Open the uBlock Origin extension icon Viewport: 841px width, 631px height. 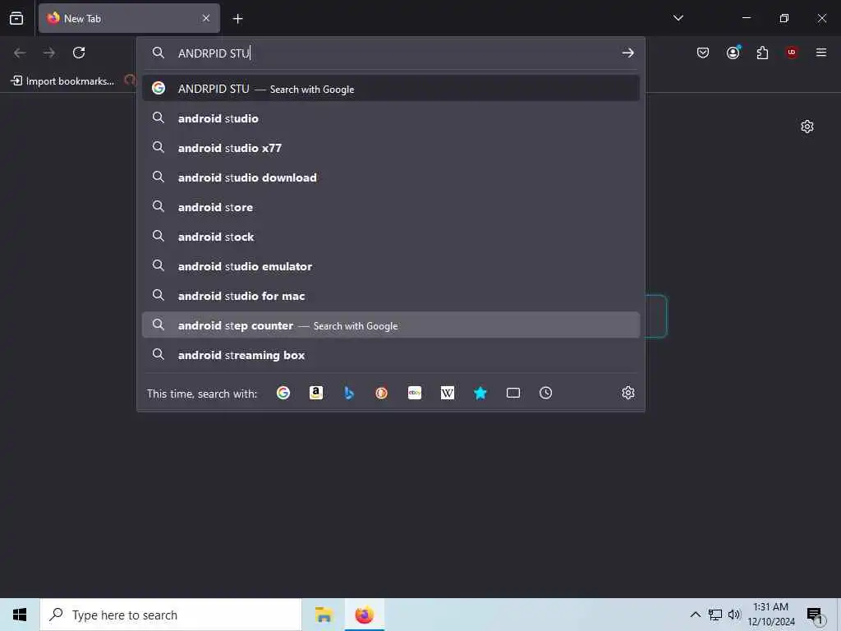[x=792, y=53]
